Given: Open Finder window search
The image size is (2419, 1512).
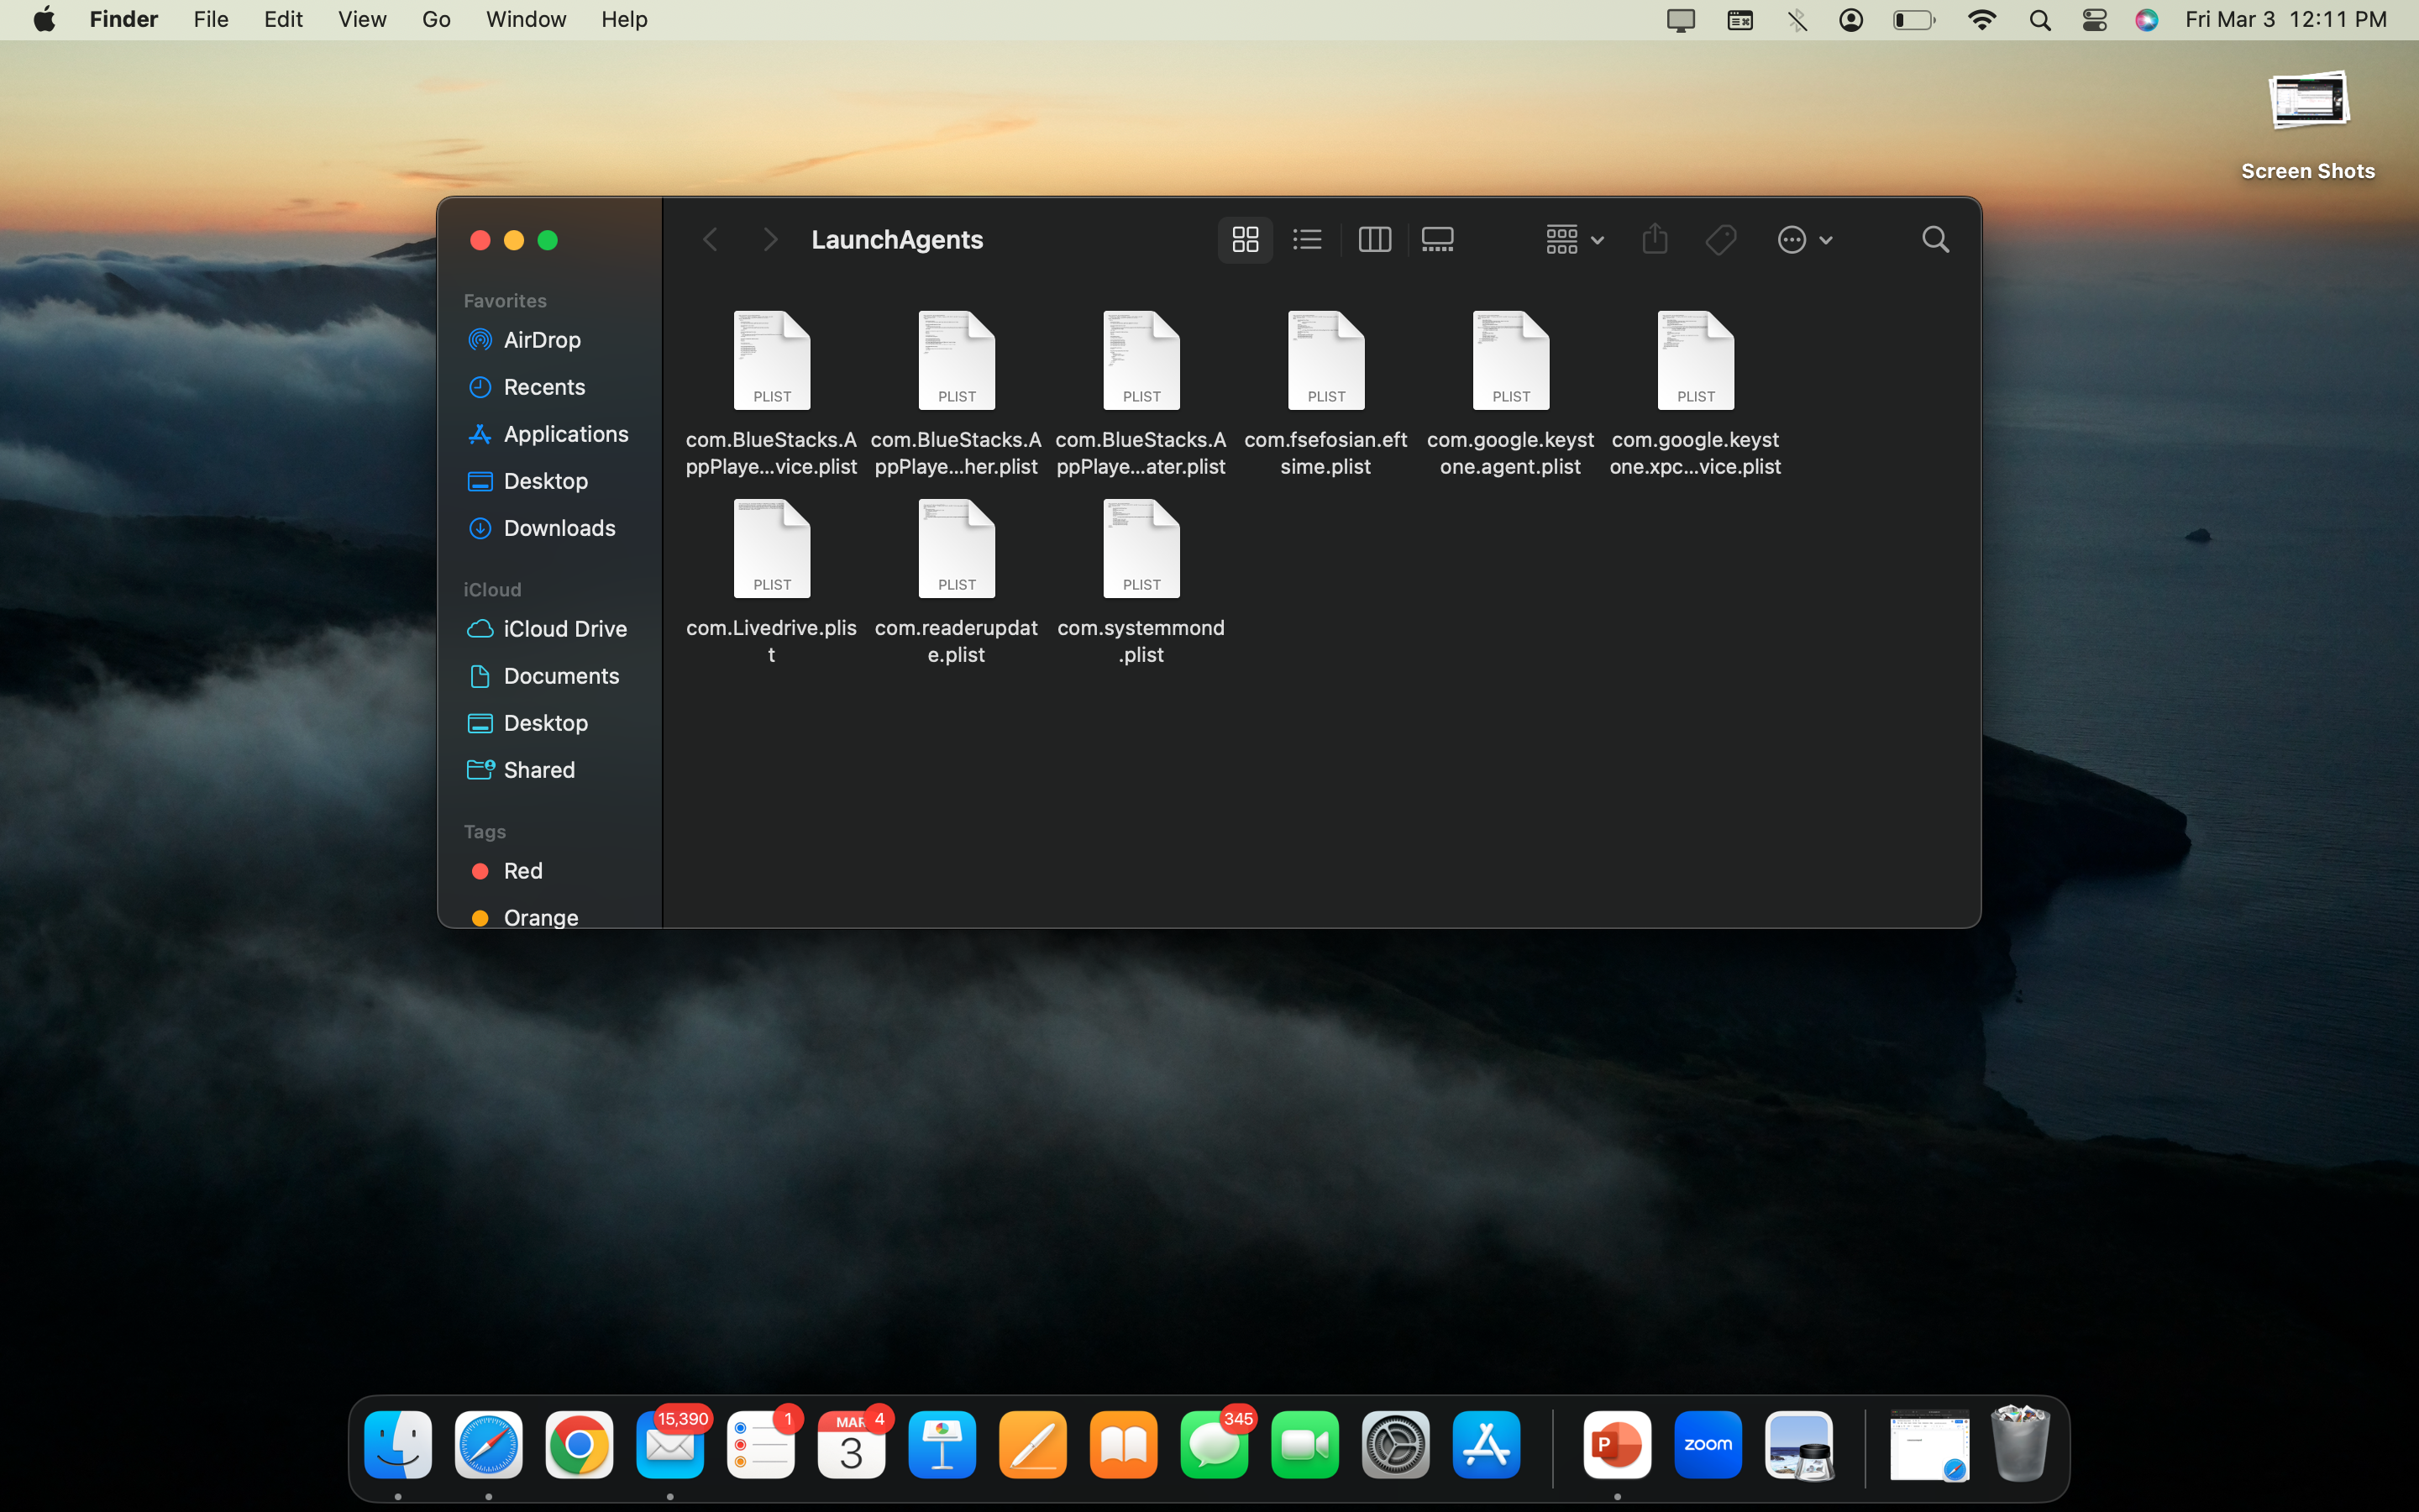Looking at the screenshot, I should pyautogui.click(x=1935, y=240).
